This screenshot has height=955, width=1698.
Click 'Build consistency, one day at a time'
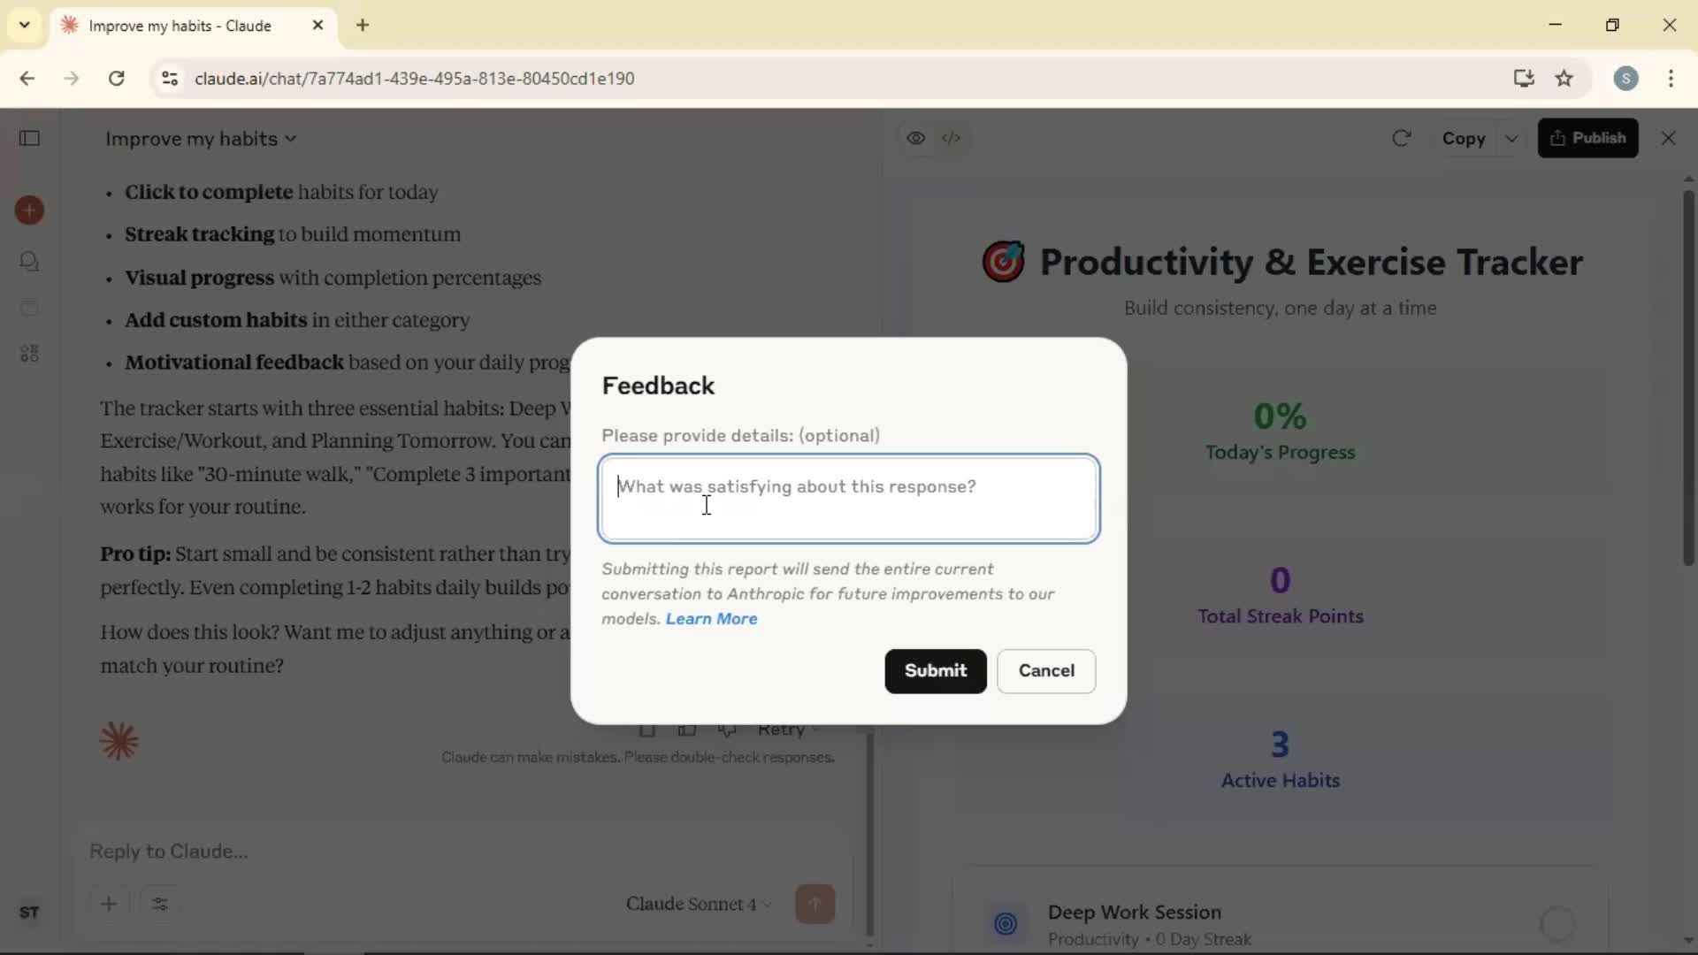pyautogui.click(x=1280, y=309)
